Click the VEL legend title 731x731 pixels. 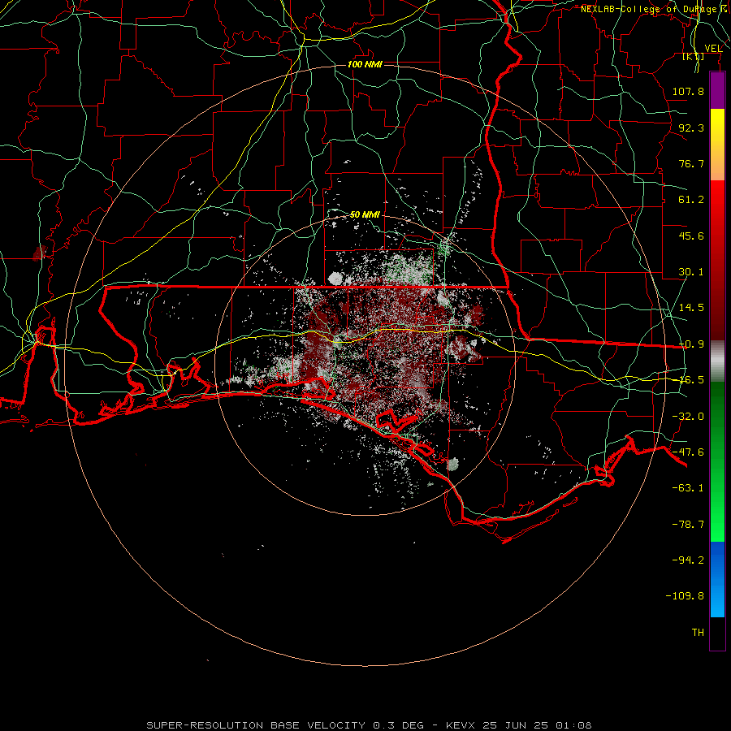(713, 48)
